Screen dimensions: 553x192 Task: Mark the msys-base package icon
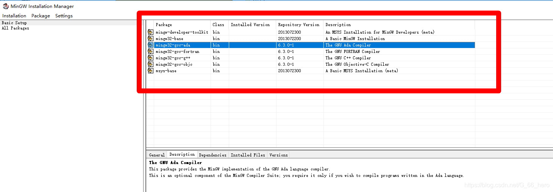(x=150, y=71)
